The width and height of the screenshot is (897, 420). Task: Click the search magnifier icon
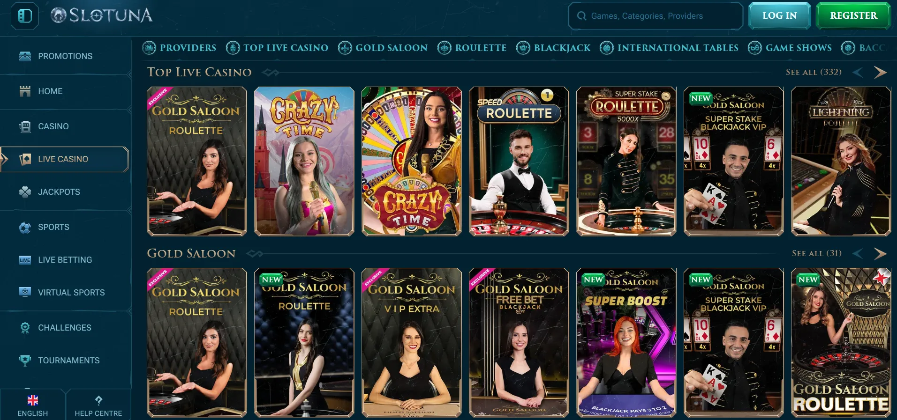(x=581, y=16)
